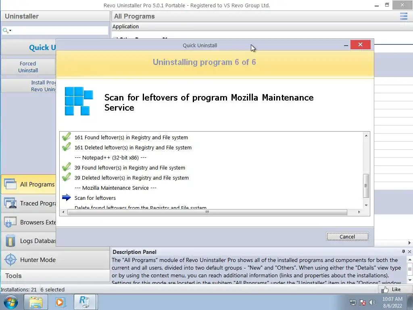The image size is (413, 310).
Task: Click the network tray icon
Action: coord(353,302)
